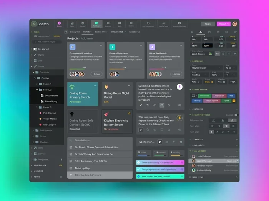
Task: Click the Create button in the toolbar
Action: coord(59,24)
